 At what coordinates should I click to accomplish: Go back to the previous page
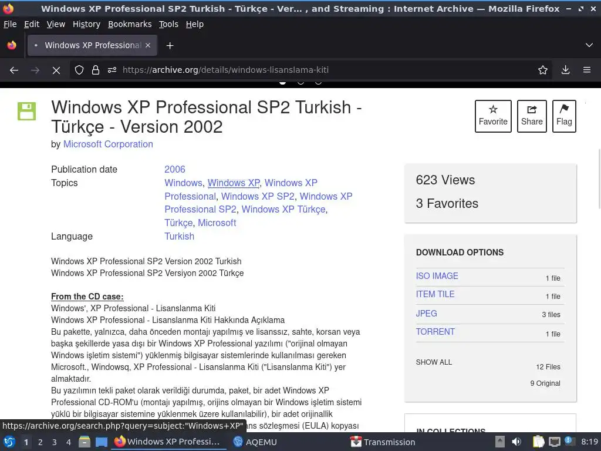point(14,70)
